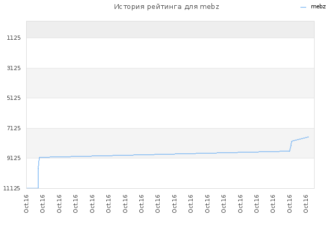The width and height of the screenshot is (335, 251).
Task: Select the 9125 y-axis label
Action: (14, 158)
